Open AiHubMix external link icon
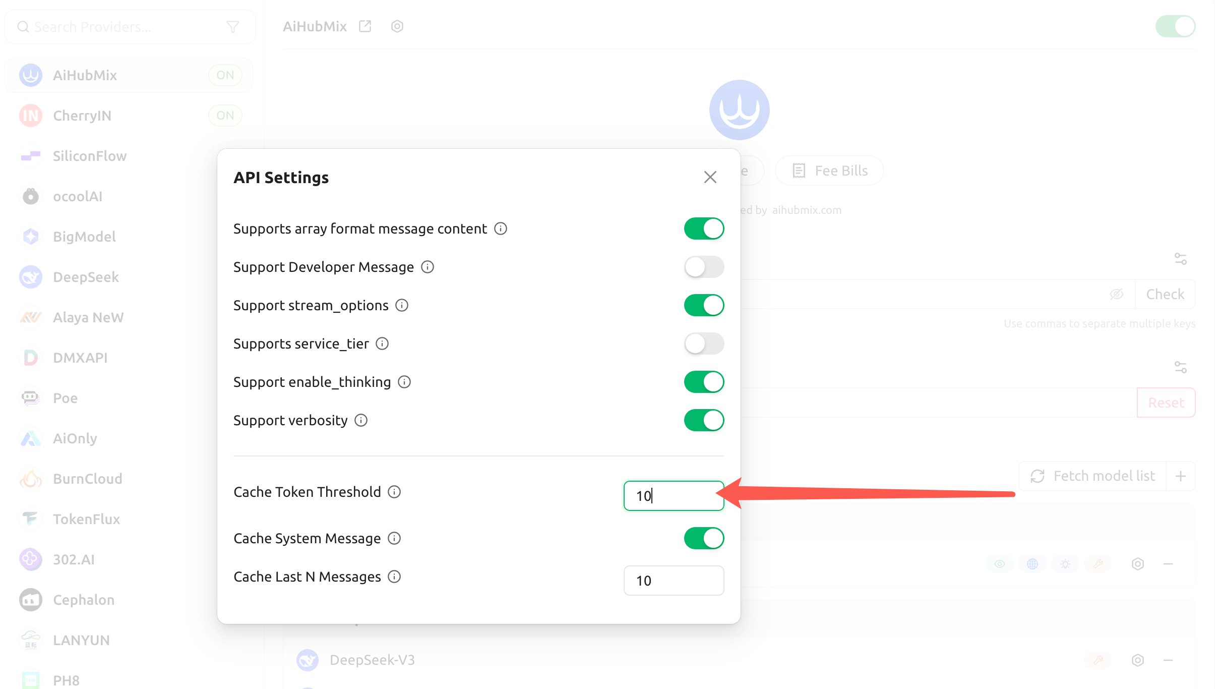1215x689 pixels. point(365,26)
